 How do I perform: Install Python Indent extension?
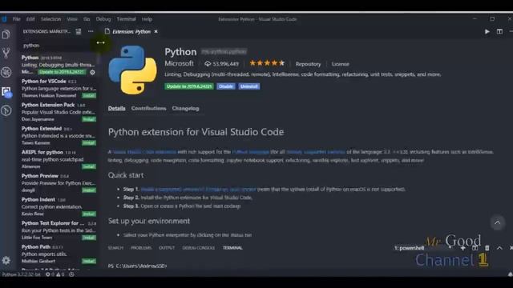pyautogui.click(x=89, y=214)
